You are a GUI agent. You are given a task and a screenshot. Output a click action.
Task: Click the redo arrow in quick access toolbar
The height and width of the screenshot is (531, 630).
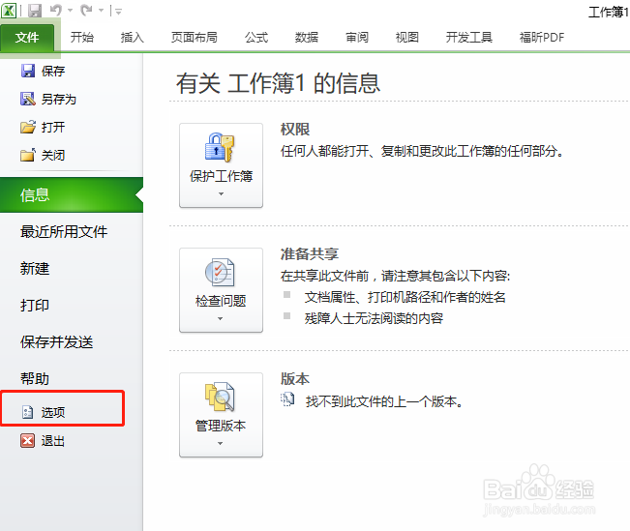pyautogui.click(x=86, y=10)
